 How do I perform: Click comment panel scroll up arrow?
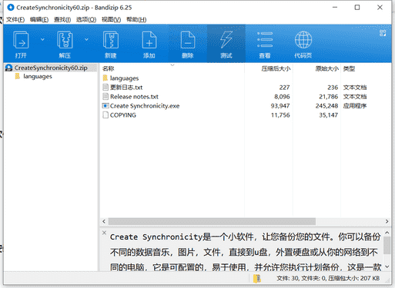click(387, 233)
